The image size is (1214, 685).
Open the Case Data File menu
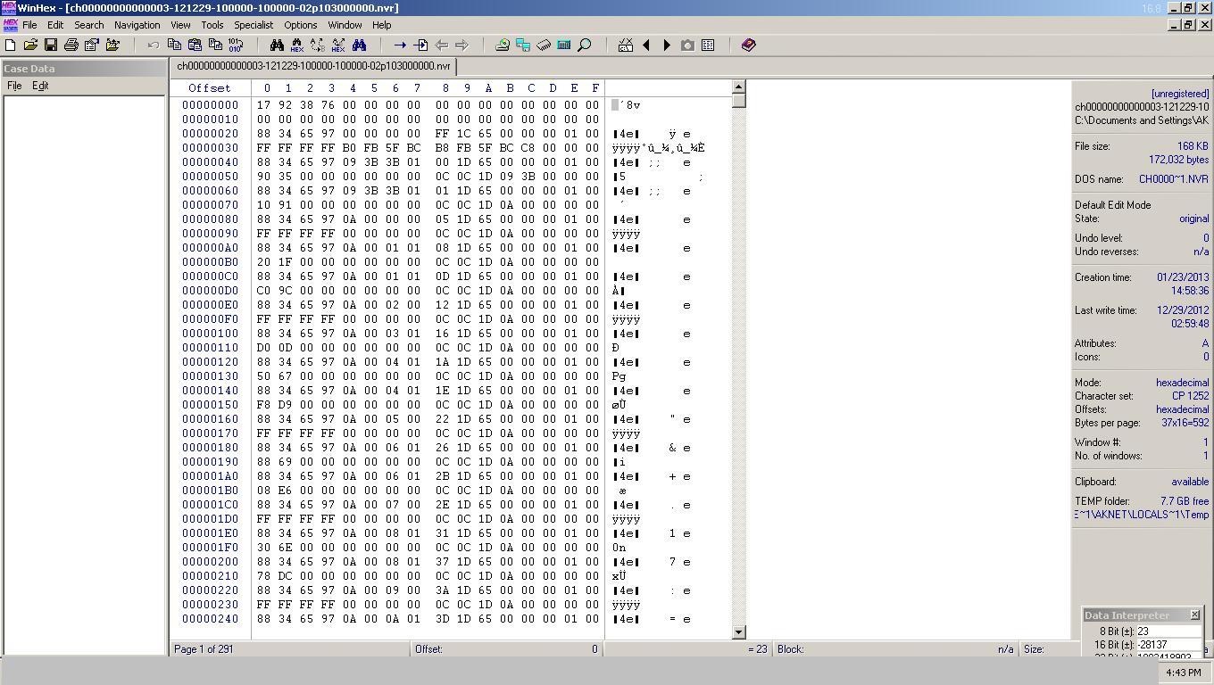pos(14,86)
